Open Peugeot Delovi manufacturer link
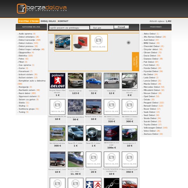 click(151, 103)
